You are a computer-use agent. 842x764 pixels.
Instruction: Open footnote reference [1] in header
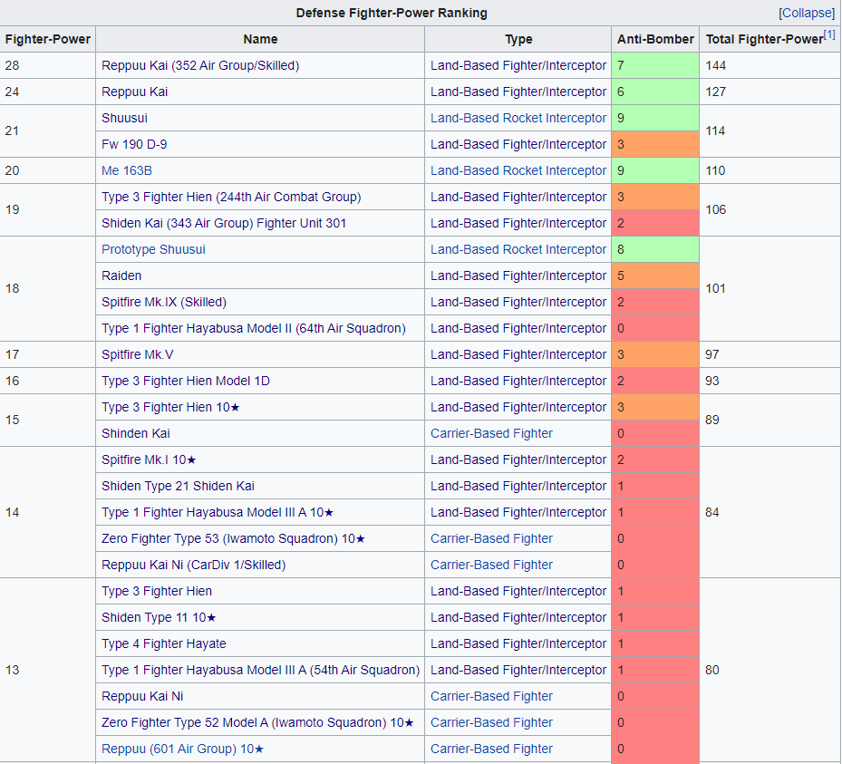click(829, 35)
